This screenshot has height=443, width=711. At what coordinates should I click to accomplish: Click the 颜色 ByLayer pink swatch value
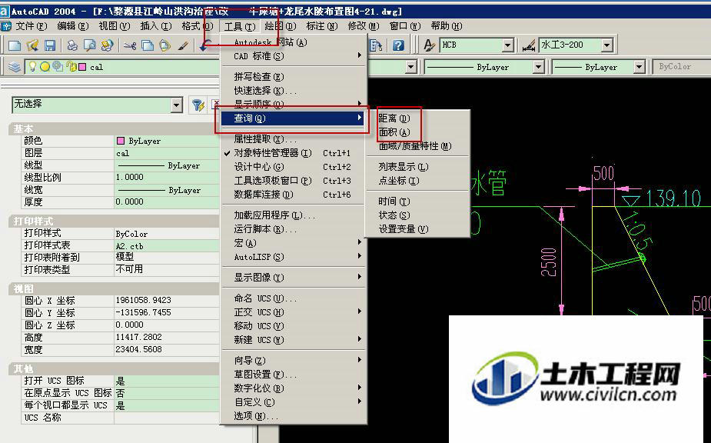click(x=121, y=142)
